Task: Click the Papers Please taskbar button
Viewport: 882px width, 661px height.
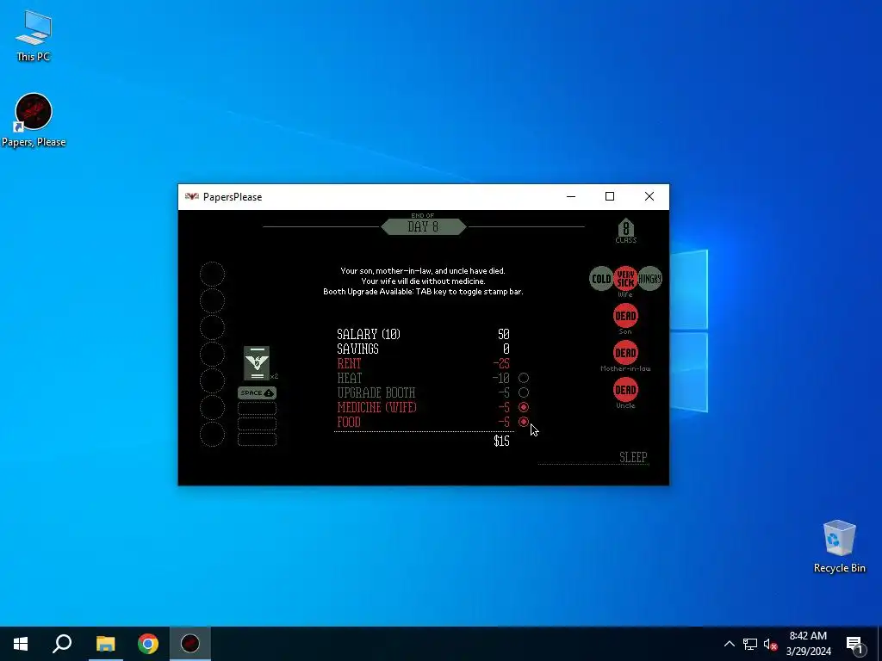Action: pyautogui.click(x=190, y=644)
